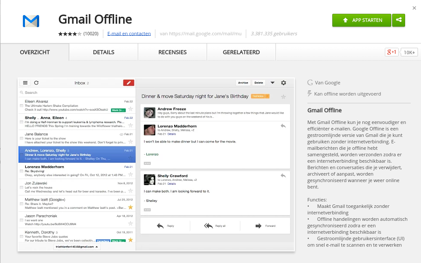The height and width of the screenshot is (263, 421).
Task: Click the settings gear icon in the preview
Action: (284, 83)
